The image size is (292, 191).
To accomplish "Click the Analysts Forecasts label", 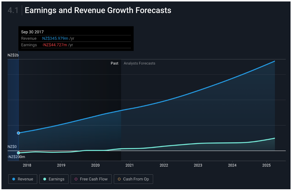I will (x=139, y=63).
